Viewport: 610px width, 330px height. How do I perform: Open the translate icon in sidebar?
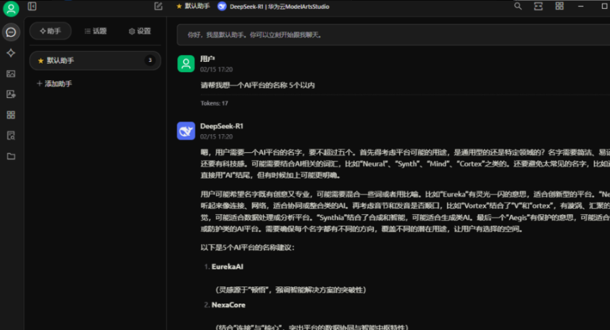(11, 95)
